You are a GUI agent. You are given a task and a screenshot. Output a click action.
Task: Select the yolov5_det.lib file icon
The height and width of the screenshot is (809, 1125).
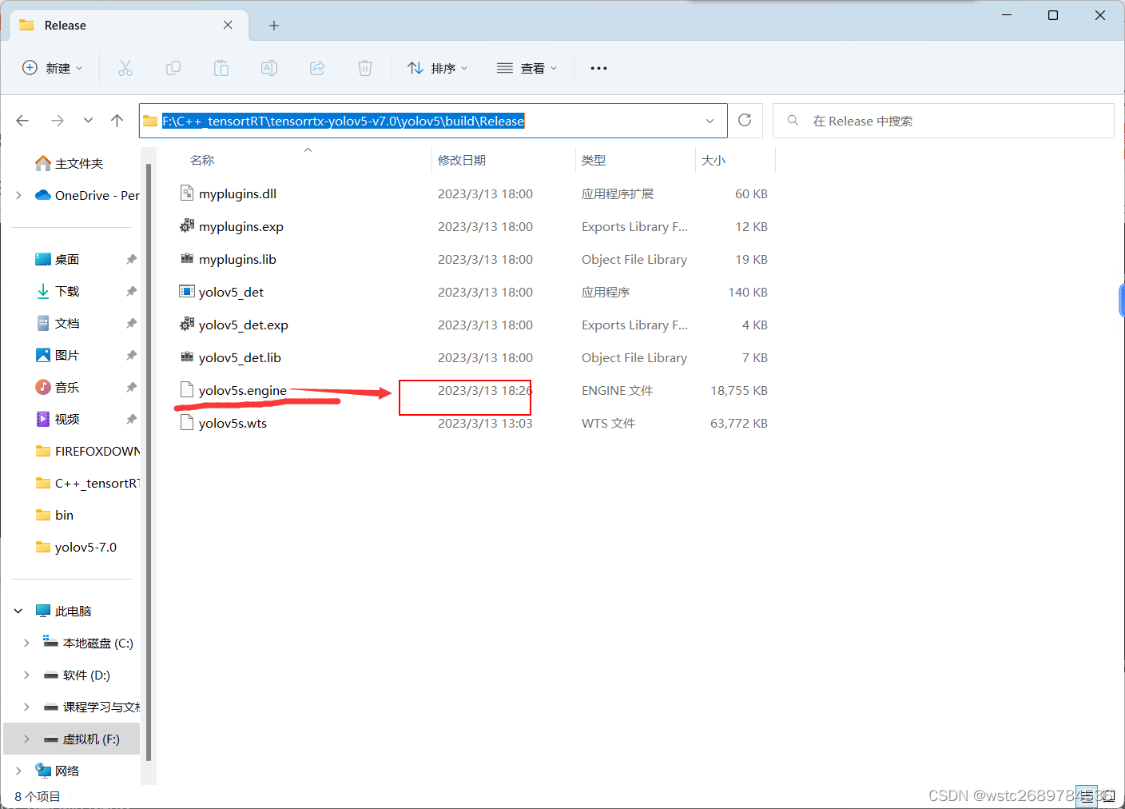(x=187, y=357)
